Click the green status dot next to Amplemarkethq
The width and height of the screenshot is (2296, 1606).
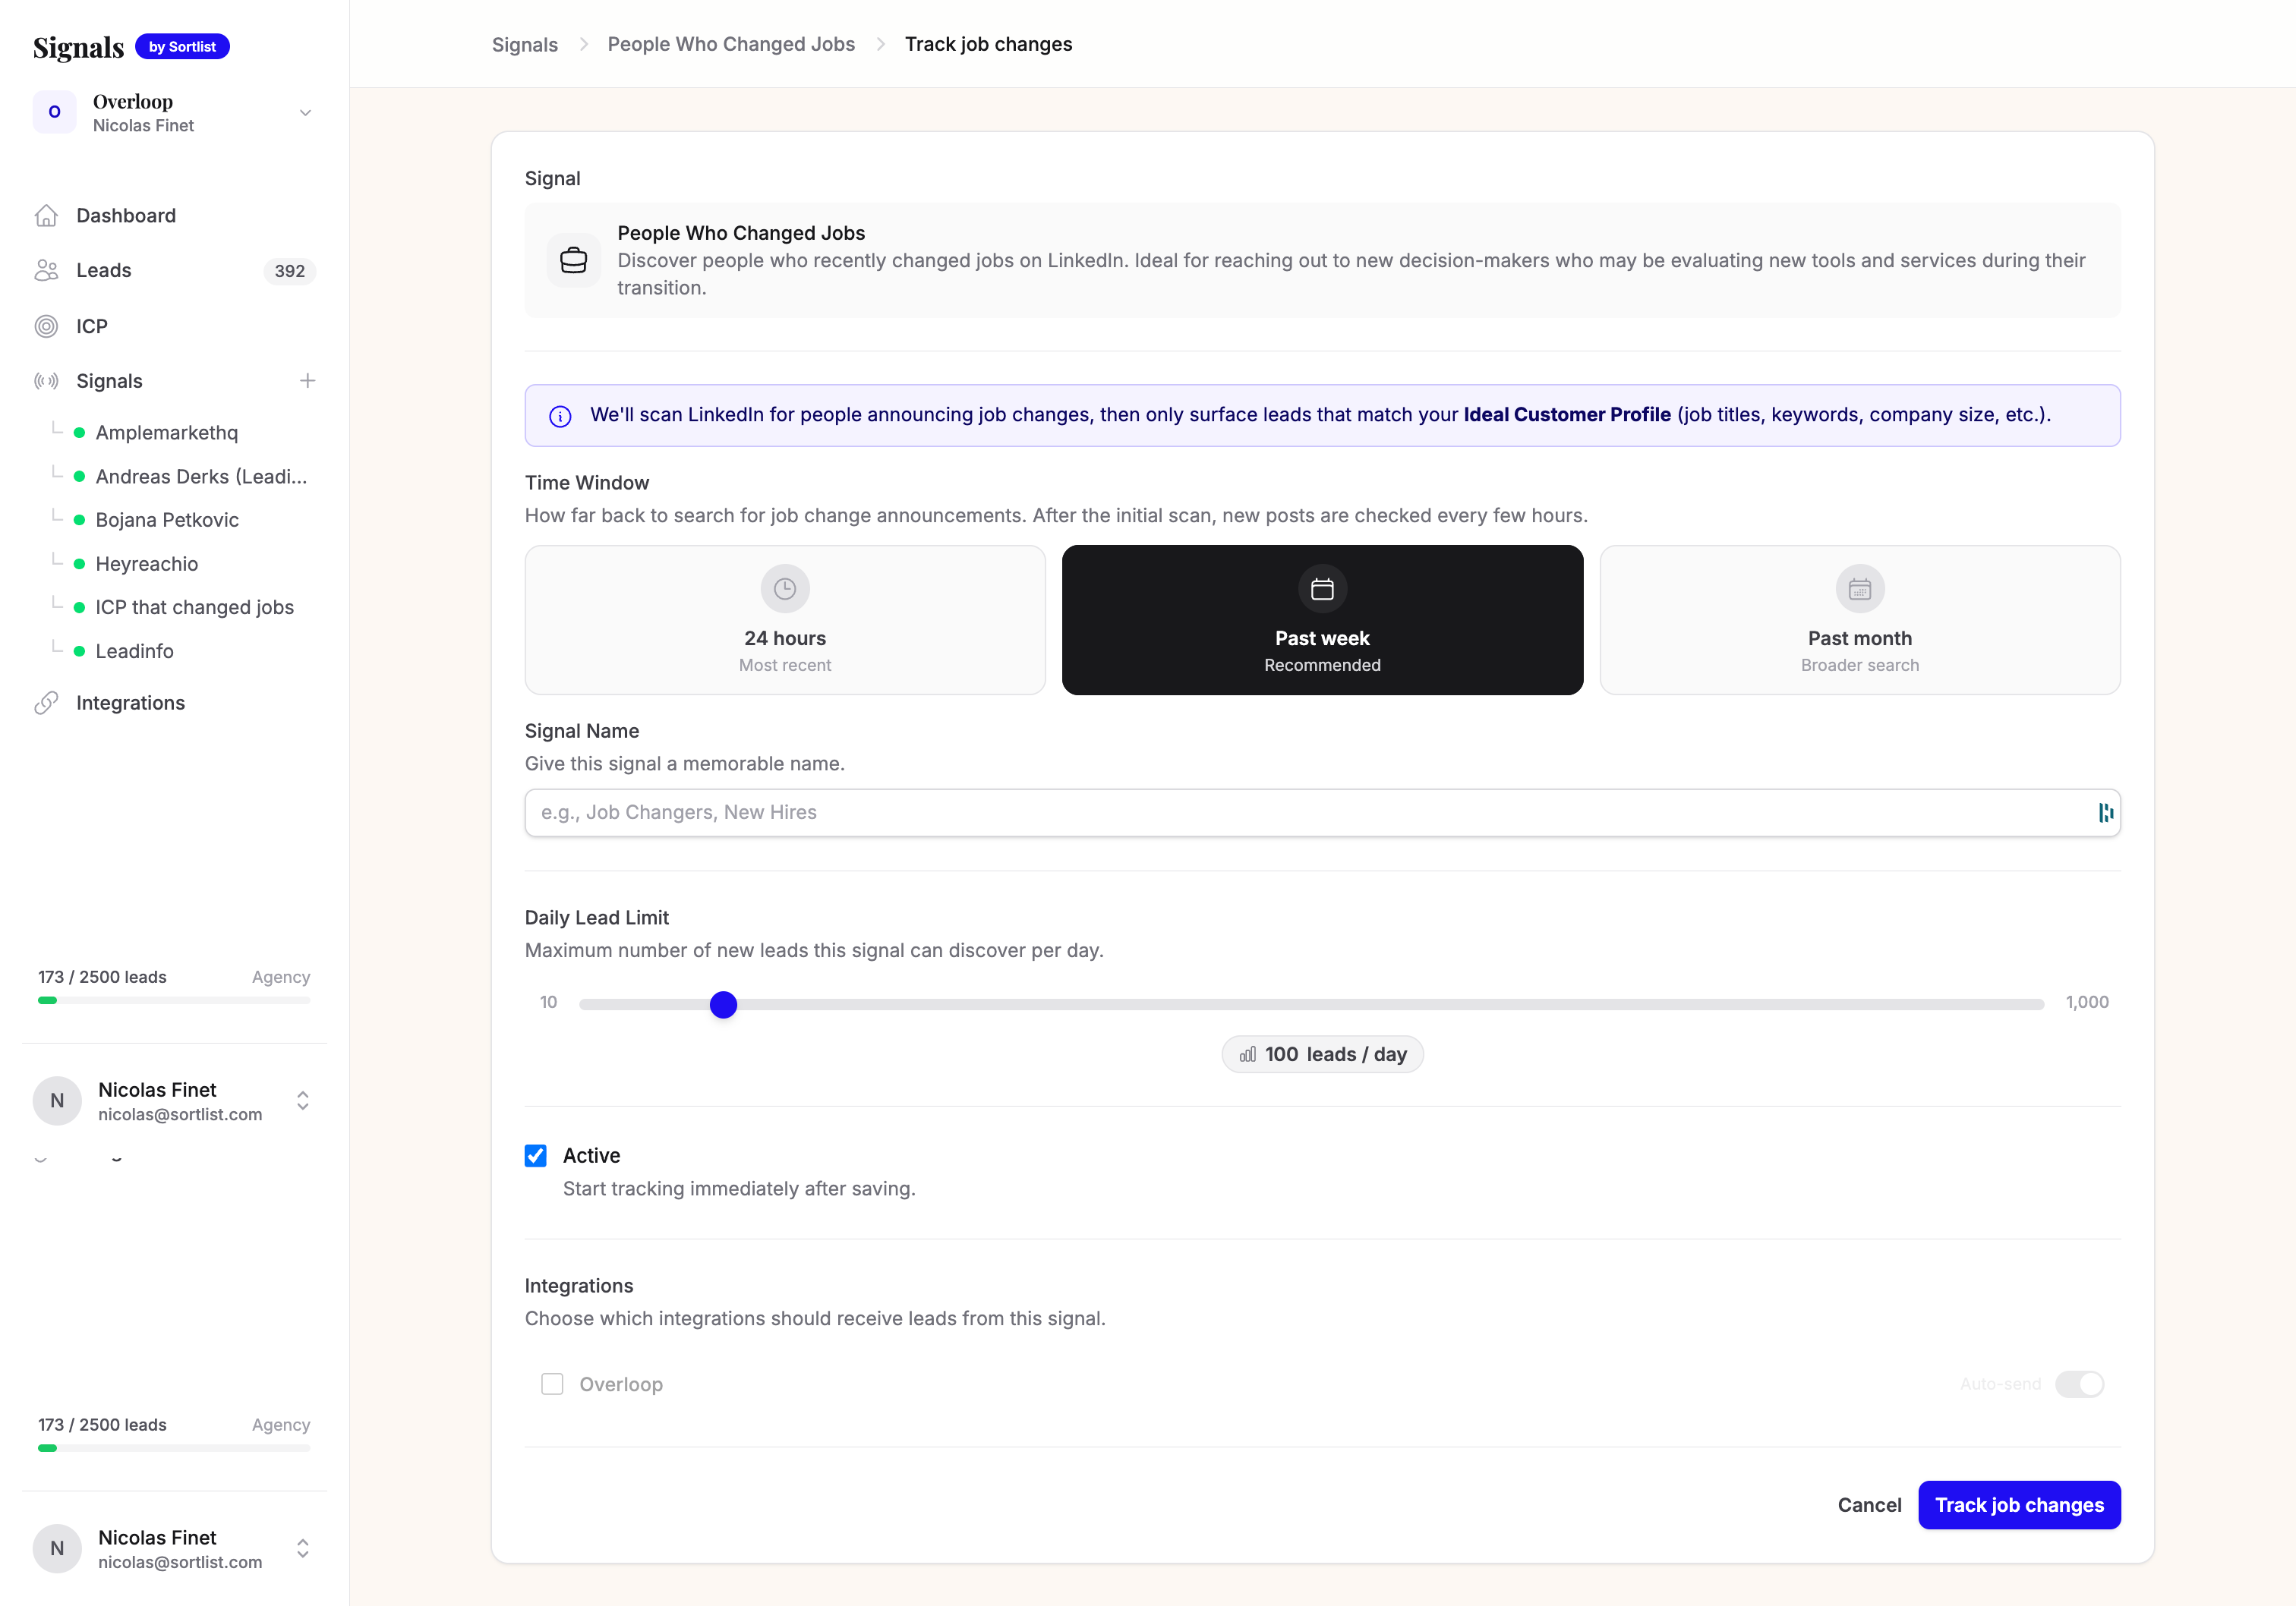pos(79,433)
